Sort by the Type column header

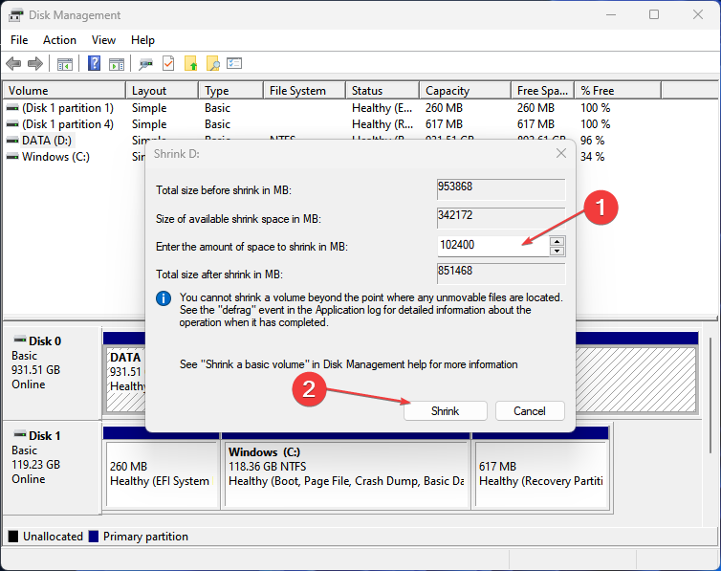(x=231, y=91)
